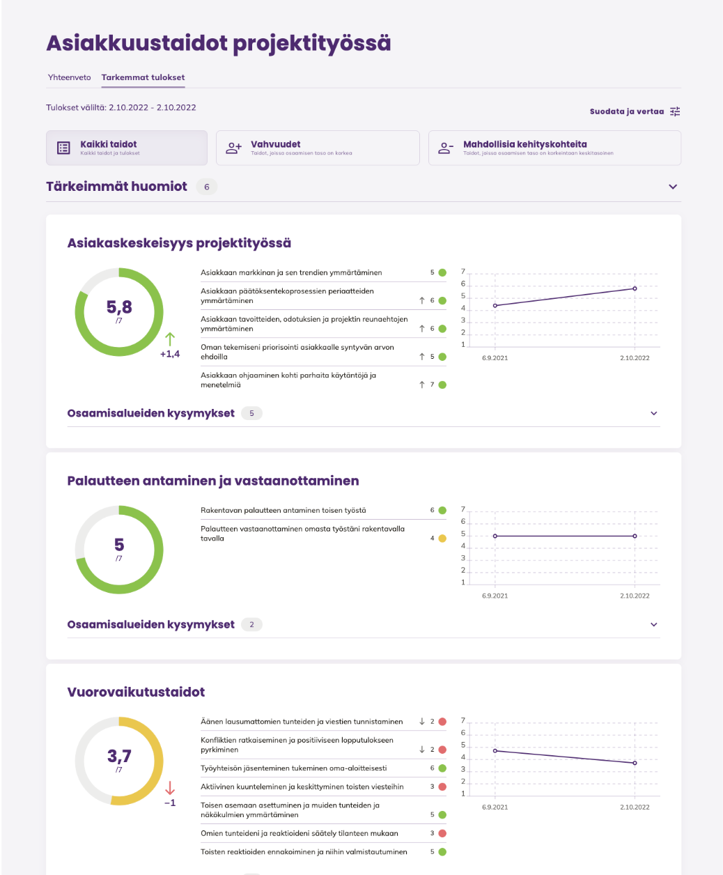Image resolution: width=723 pixels, height=875 pixels.
Task: Switch to the Yhteenveto tab
Action: click(69, 77)
